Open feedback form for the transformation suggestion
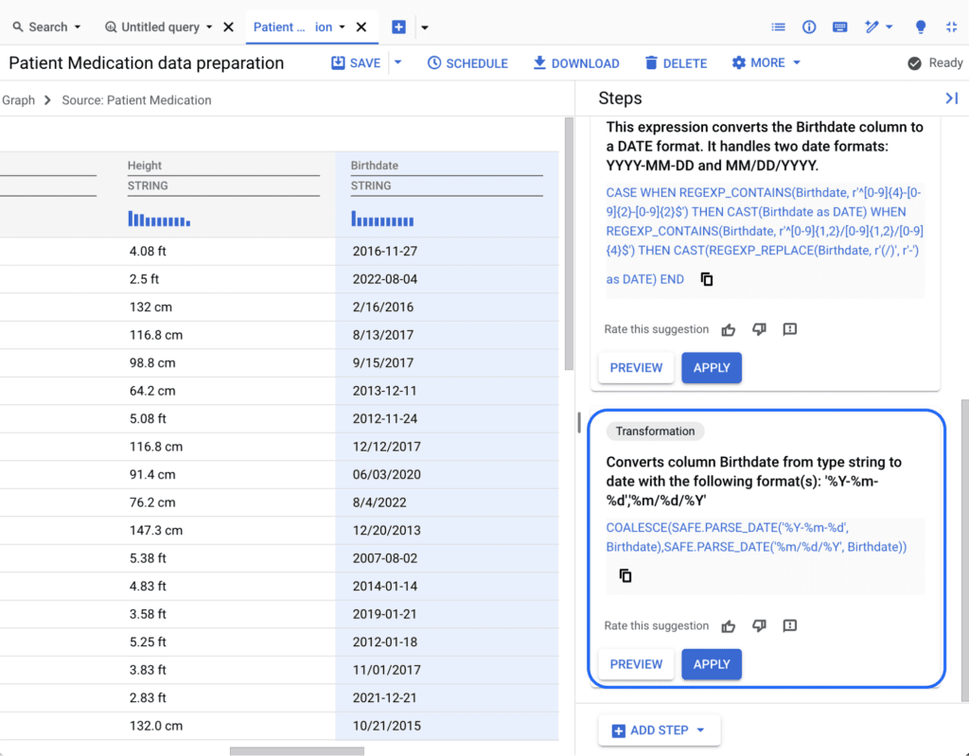 coord(790,625)
